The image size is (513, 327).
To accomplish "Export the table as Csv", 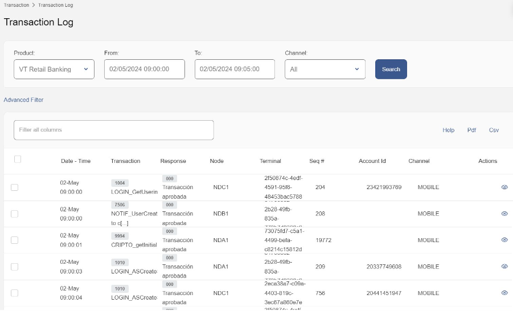I will click(x=494, y=130).
